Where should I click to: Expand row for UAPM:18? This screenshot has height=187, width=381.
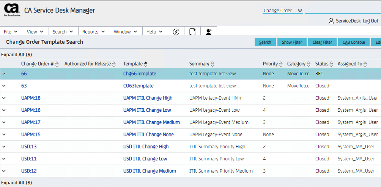[4, 98]
